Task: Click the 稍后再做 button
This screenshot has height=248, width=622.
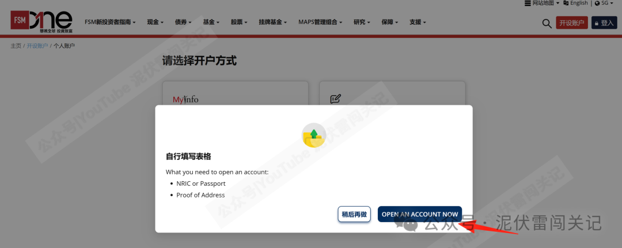Action: click(354, 214)
